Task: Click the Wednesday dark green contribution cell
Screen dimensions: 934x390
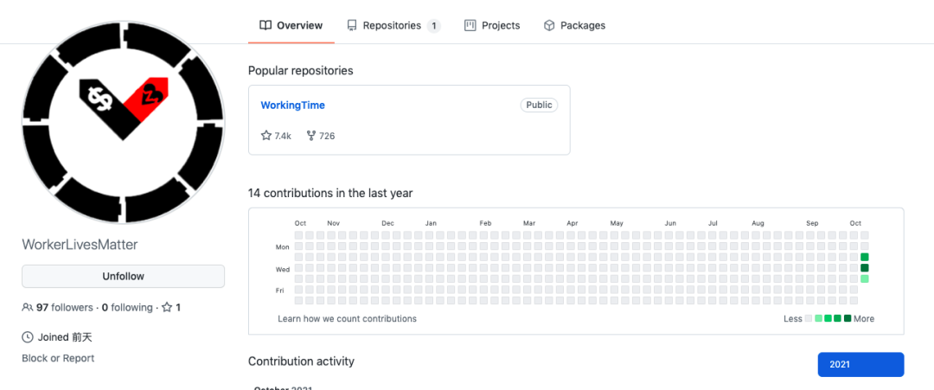Action: pyautogui.click(x=864, y=268)
